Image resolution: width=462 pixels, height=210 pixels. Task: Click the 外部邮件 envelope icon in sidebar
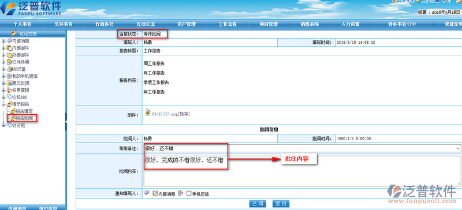9,55
